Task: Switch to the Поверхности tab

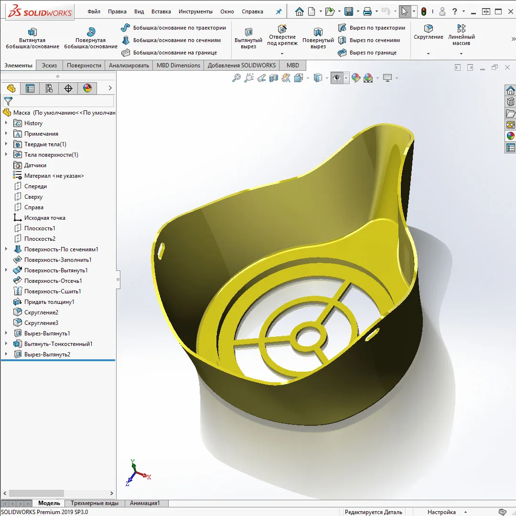Action: click(x=84, y=65)
